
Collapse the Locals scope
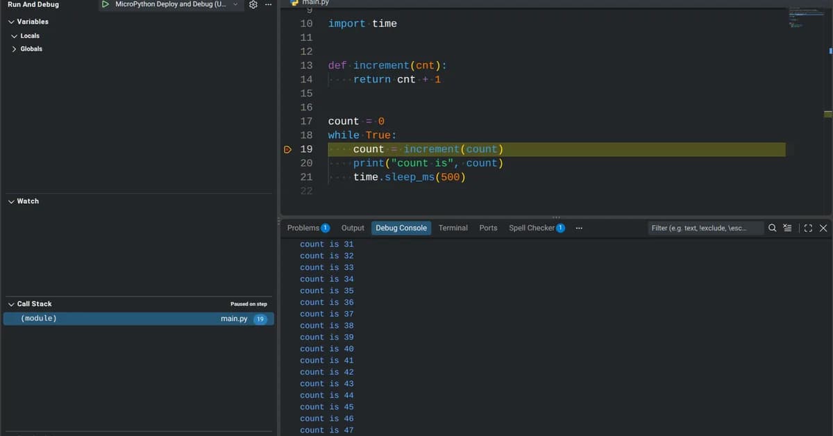[15, 35]
